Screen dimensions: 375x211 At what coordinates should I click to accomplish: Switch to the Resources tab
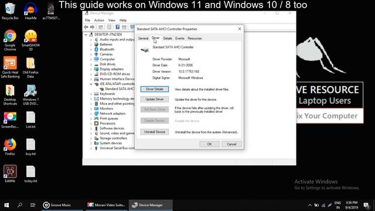point(195,38)
